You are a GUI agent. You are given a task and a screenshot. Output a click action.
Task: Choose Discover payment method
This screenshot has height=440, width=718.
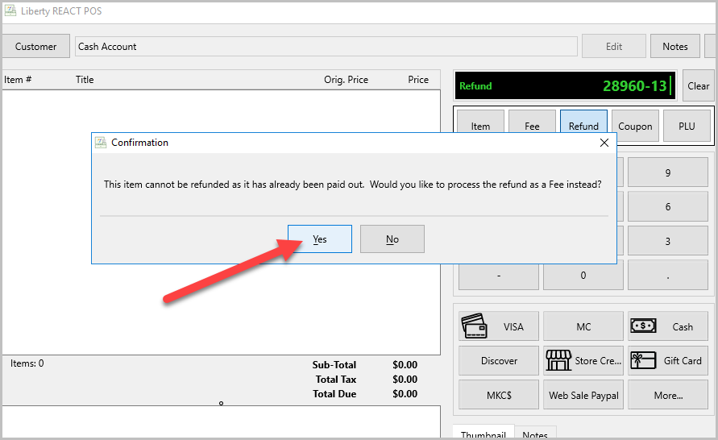pyautogui.click(x=499, y=360)
